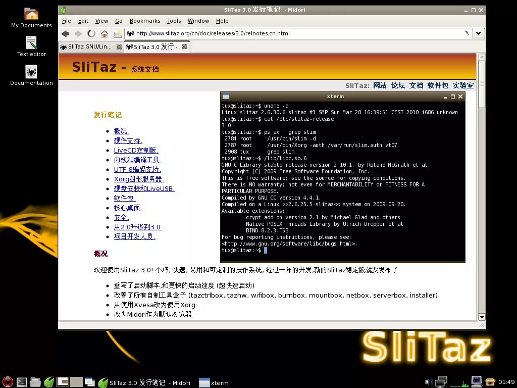Screen dimensions: 517x388
Task: Click the xterm title bar
Action: [335, 96]
